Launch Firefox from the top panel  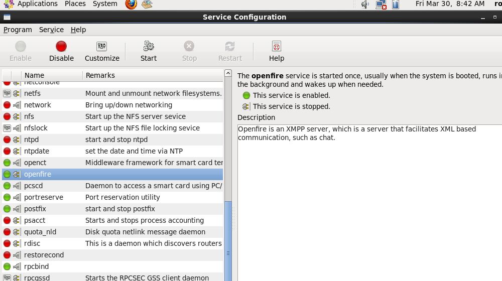[131, 4]
